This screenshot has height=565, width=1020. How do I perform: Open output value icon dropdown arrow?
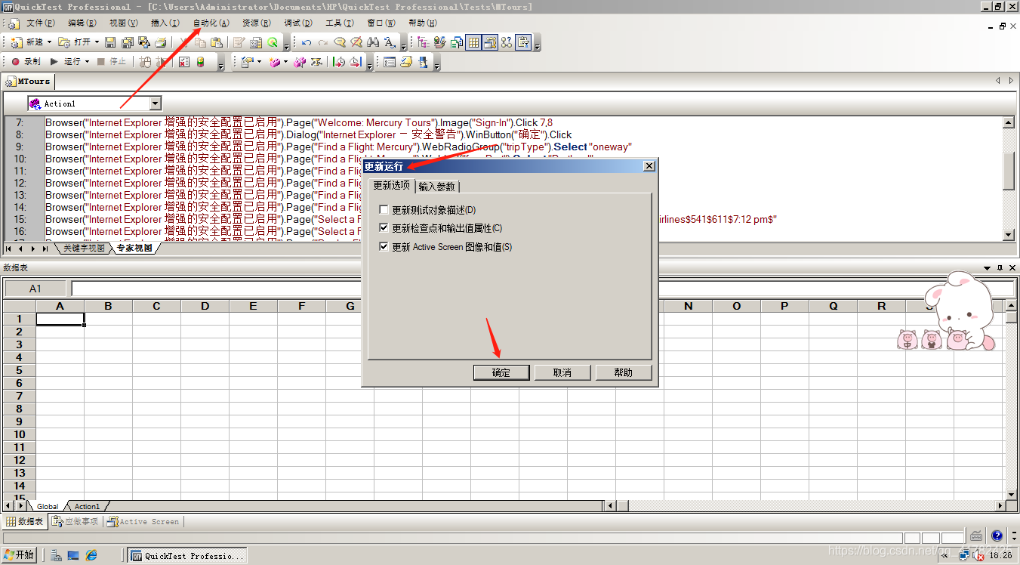(285, 62)
